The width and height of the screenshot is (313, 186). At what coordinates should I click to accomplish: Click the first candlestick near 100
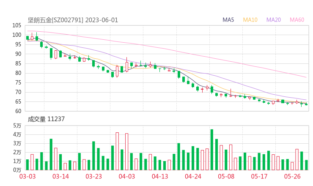click(27, 38)
